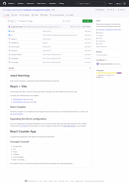Open the package.json file
Screen dimensions: 129x186
15,58
